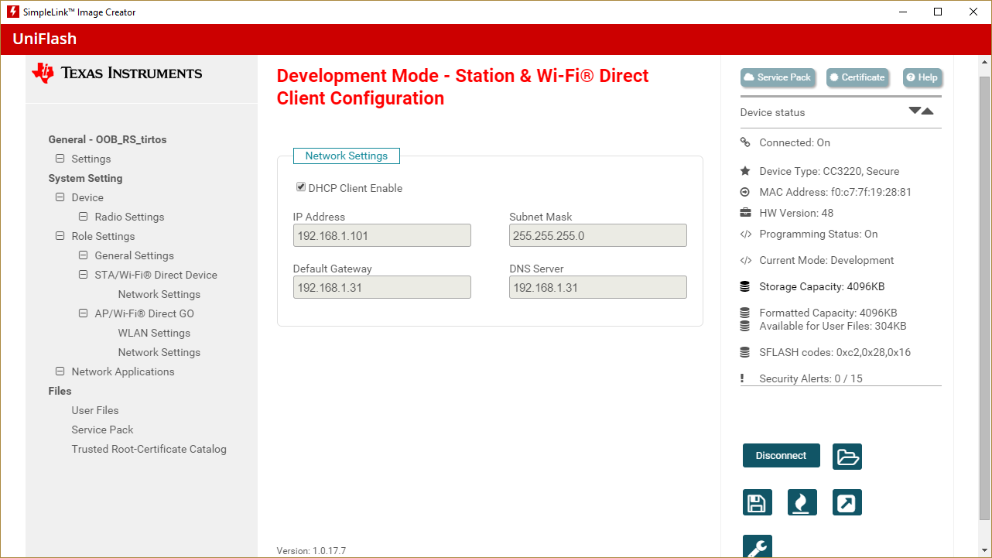Screen dimensions: 992x558
Task: Click the General - OOB_RS_tirtos heading
Action: click(108, 139)
